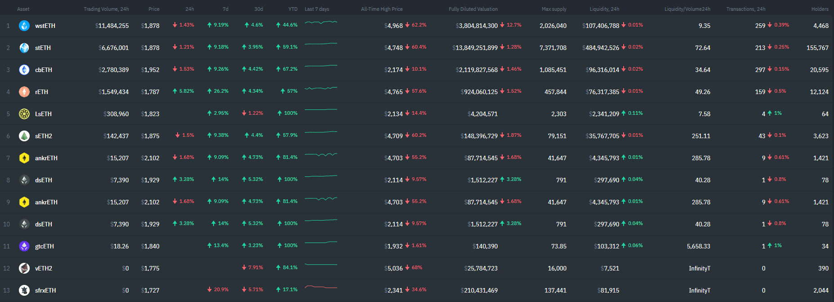Click the cbETH coin icon

tap(24, 70)
